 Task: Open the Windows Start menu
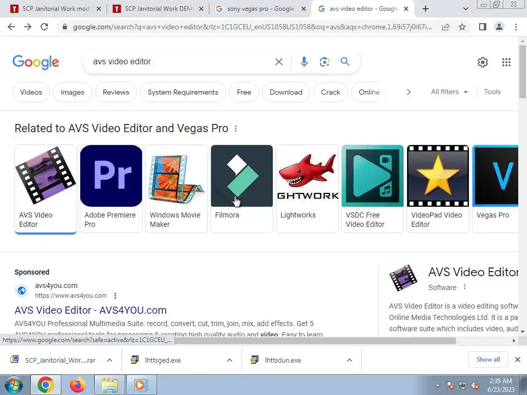point(13,385)
